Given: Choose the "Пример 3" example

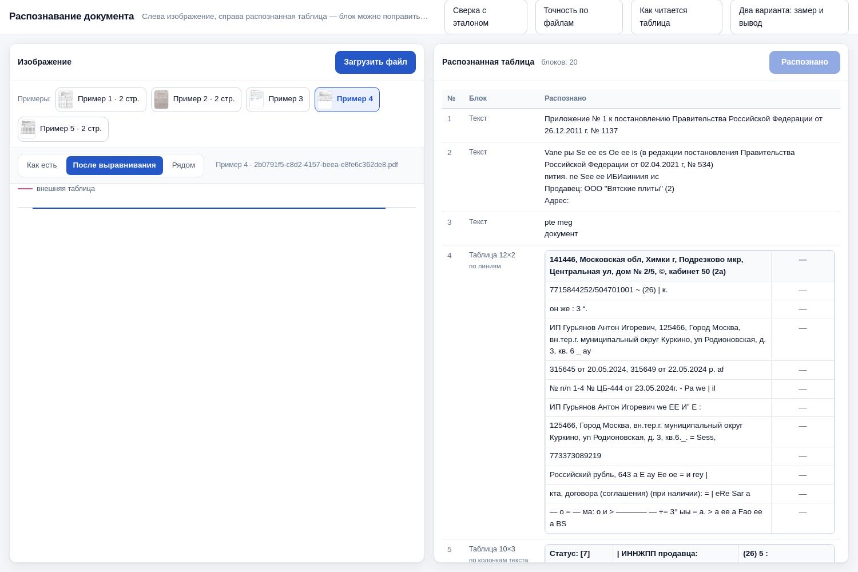Looking at the screenshot, I should 278,100.
